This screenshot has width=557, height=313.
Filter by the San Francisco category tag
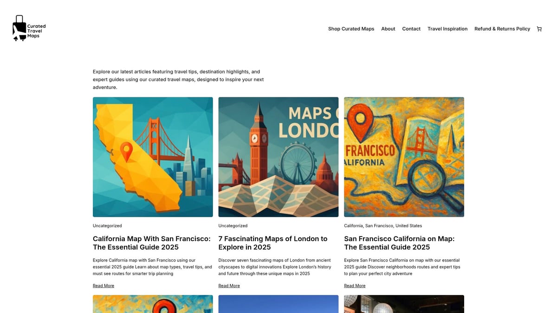point(379,226)
